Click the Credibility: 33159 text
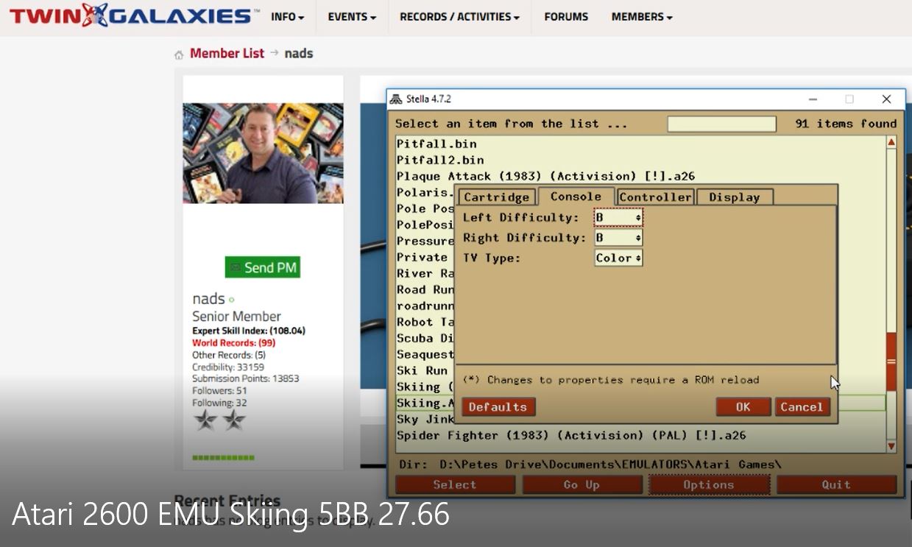This screenshot has height=547, width=912. (228, 367)
